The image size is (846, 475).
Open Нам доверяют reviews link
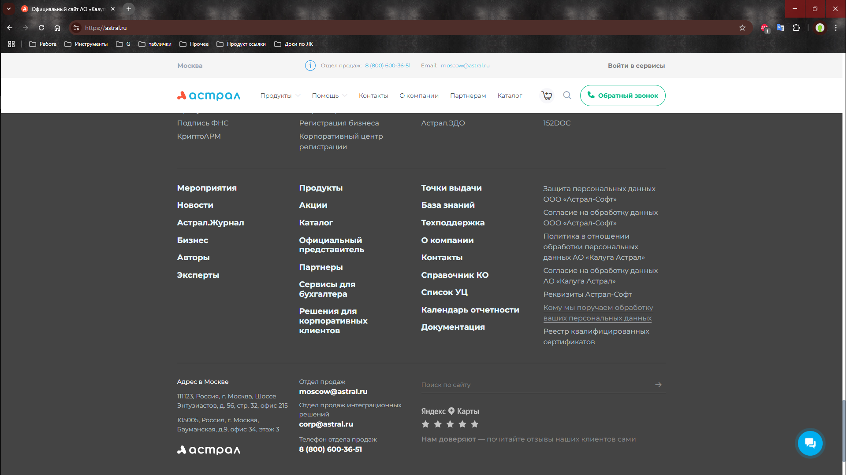click(528, 439)
